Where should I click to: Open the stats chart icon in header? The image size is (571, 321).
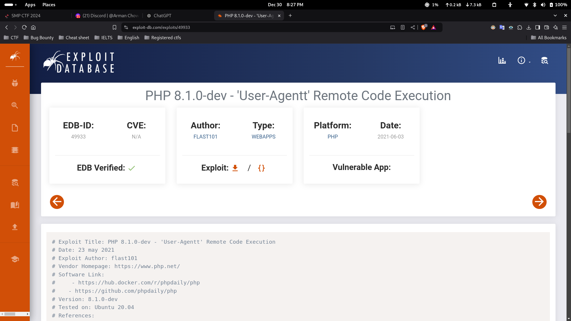click(x=502, y=61)
